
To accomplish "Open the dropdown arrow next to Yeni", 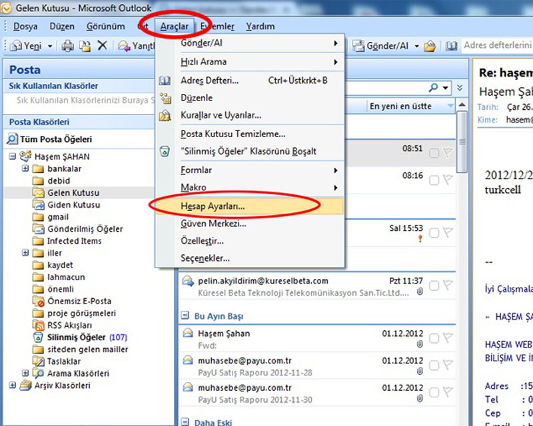I will [50, 46].
